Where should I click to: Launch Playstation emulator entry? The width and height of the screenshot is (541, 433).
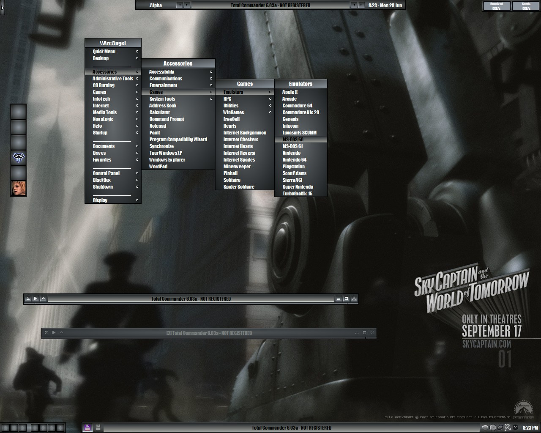point(301,167)
